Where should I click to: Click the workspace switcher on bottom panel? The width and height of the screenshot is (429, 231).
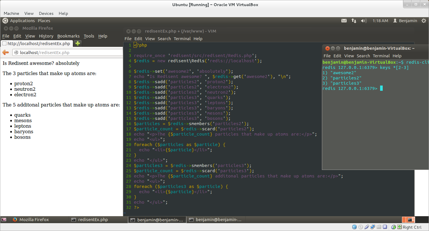(x=408, y=220)
